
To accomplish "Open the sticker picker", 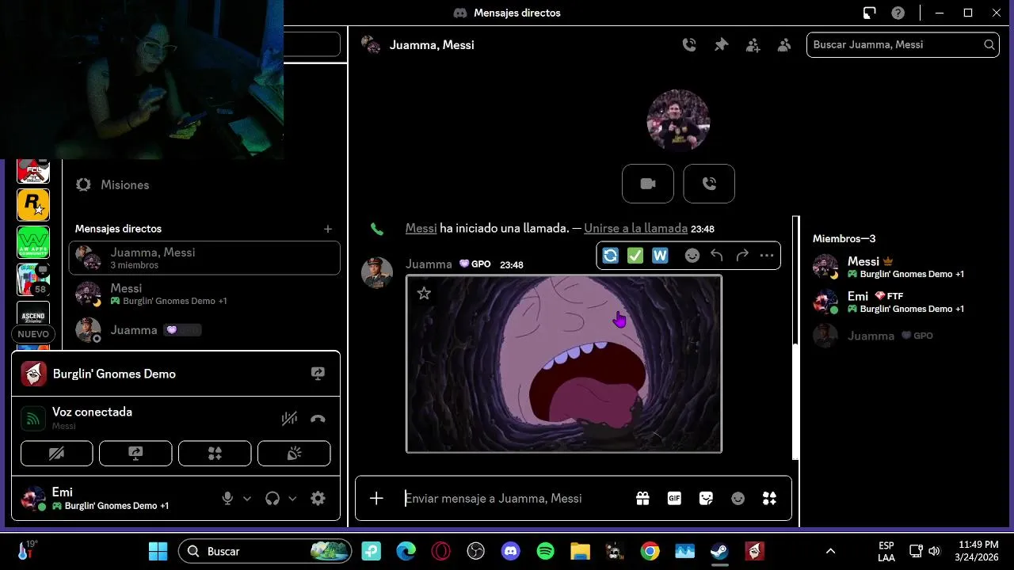I will coord(706,498).
